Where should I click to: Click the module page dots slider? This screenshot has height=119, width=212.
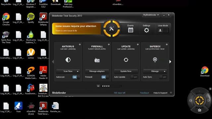pyautogui.click(x=111, y=86)
